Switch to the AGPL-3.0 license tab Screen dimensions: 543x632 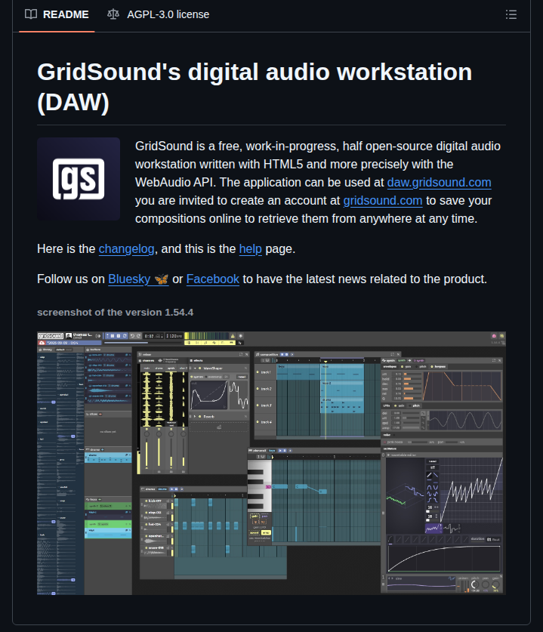[158, 14]
